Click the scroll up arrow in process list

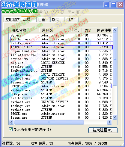115,30
